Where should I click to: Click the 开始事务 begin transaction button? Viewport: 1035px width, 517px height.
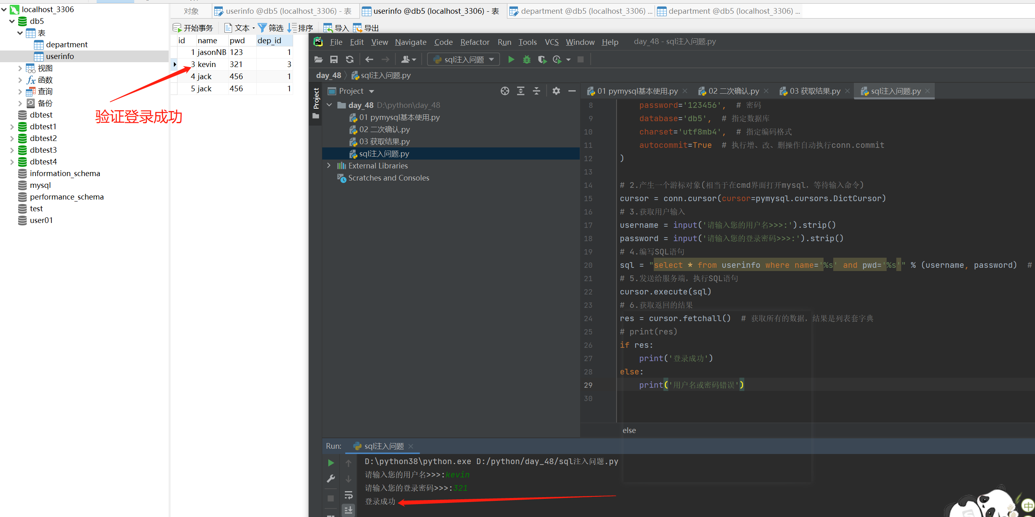coord(193,28)
